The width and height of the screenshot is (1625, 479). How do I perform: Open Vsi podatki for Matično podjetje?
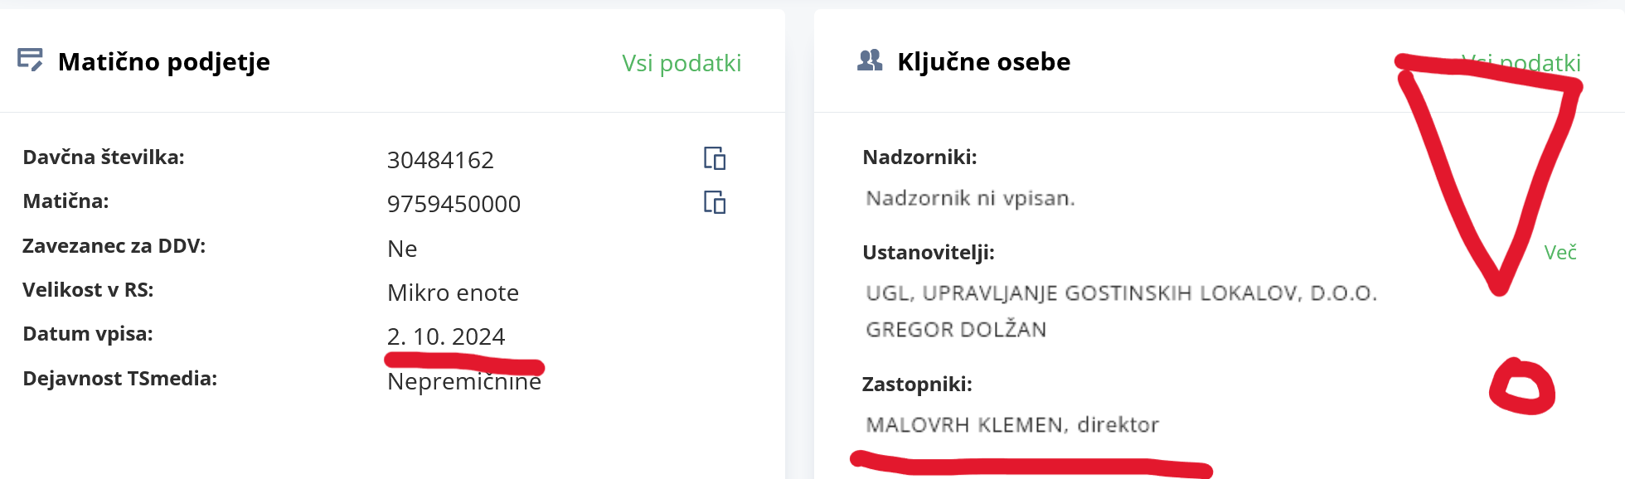tap(682, 63)
